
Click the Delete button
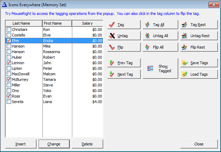[87, 144]
